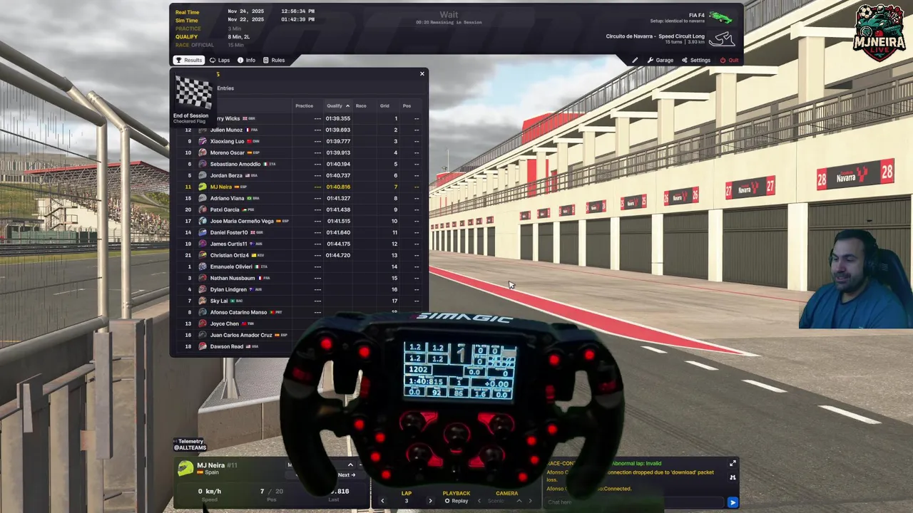The width and height of the screenshot is (913, 513).
Task: Click Jose Maria Cermeño Vega's helmet avatar
Action: click(203, 221)
